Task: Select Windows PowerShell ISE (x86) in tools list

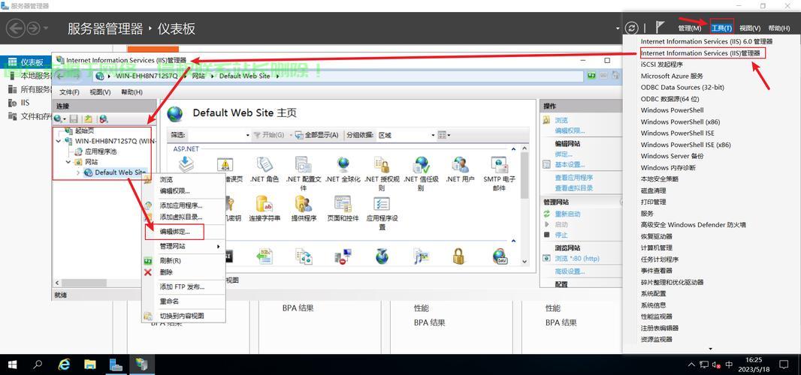Action: click(x=685, y=145)
